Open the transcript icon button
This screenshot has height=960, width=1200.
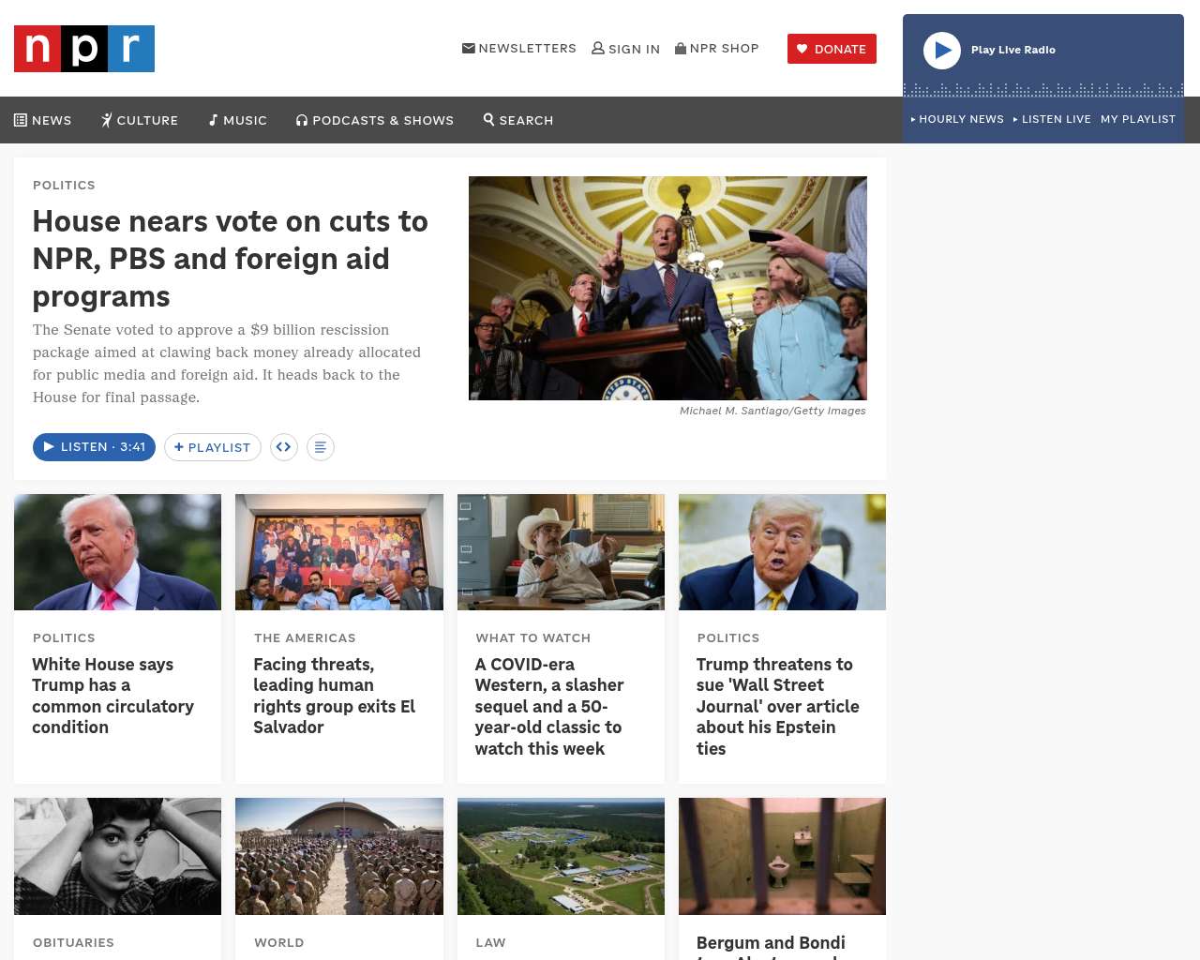pos(321,447)
